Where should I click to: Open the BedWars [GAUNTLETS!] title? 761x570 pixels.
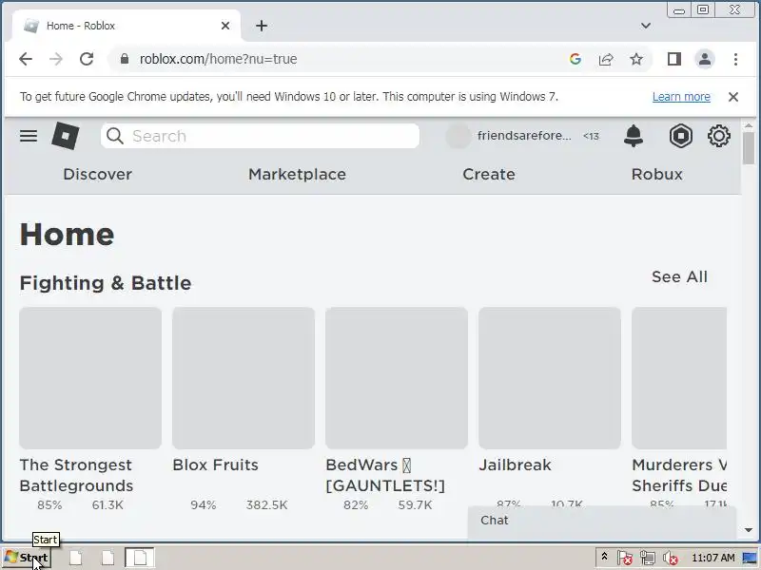(x=385, y=475)
